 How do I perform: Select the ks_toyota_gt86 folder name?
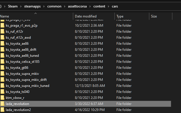pos(17,68)
